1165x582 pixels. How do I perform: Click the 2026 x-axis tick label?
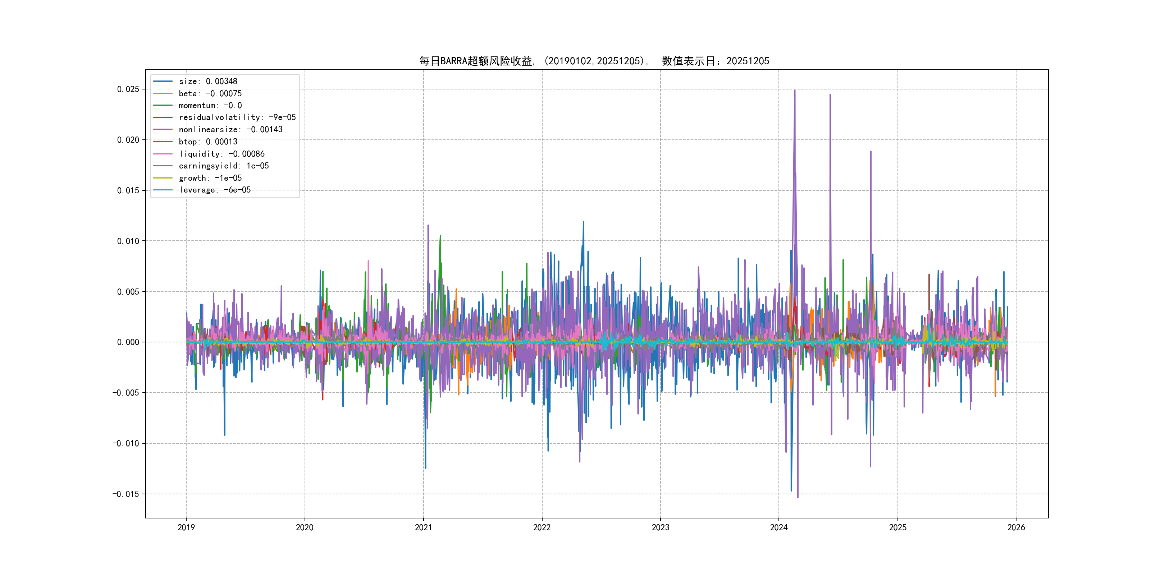pos(1016,527)
